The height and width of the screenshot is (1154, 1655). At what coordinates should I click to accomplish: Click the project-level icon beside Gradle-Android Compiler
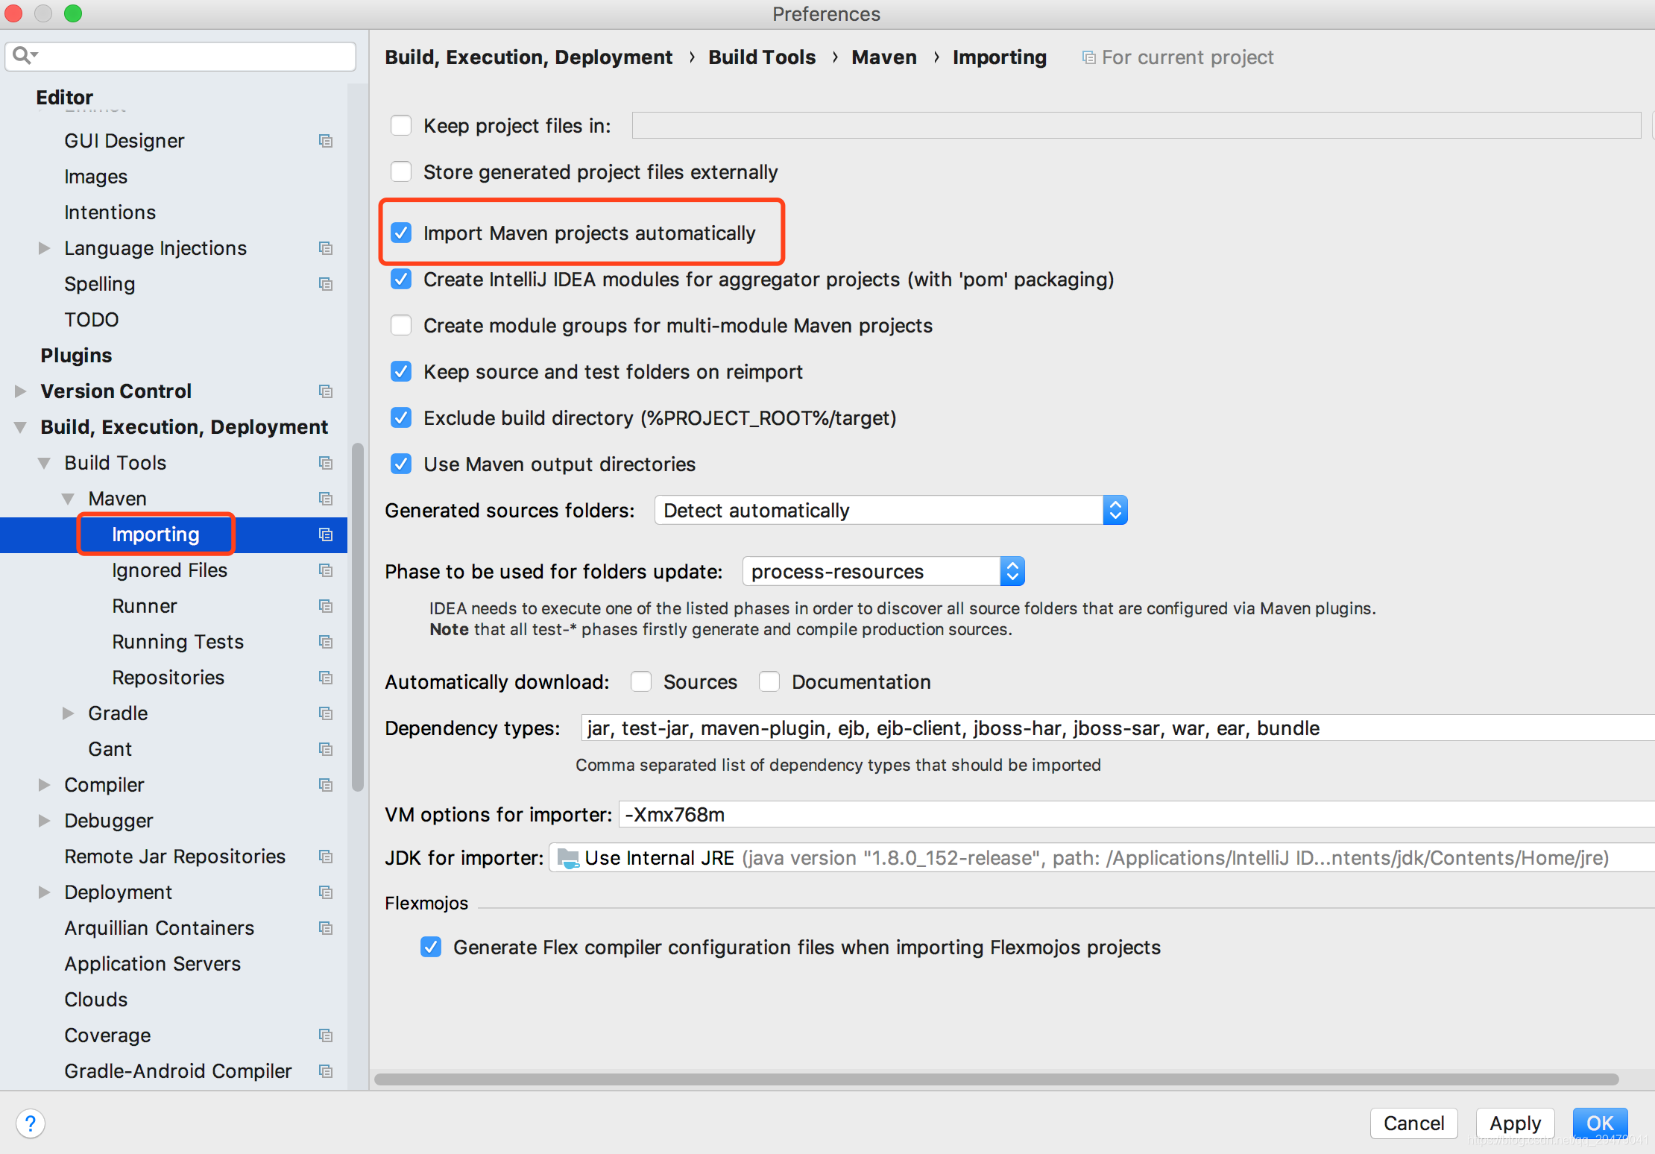[326, 1071]
